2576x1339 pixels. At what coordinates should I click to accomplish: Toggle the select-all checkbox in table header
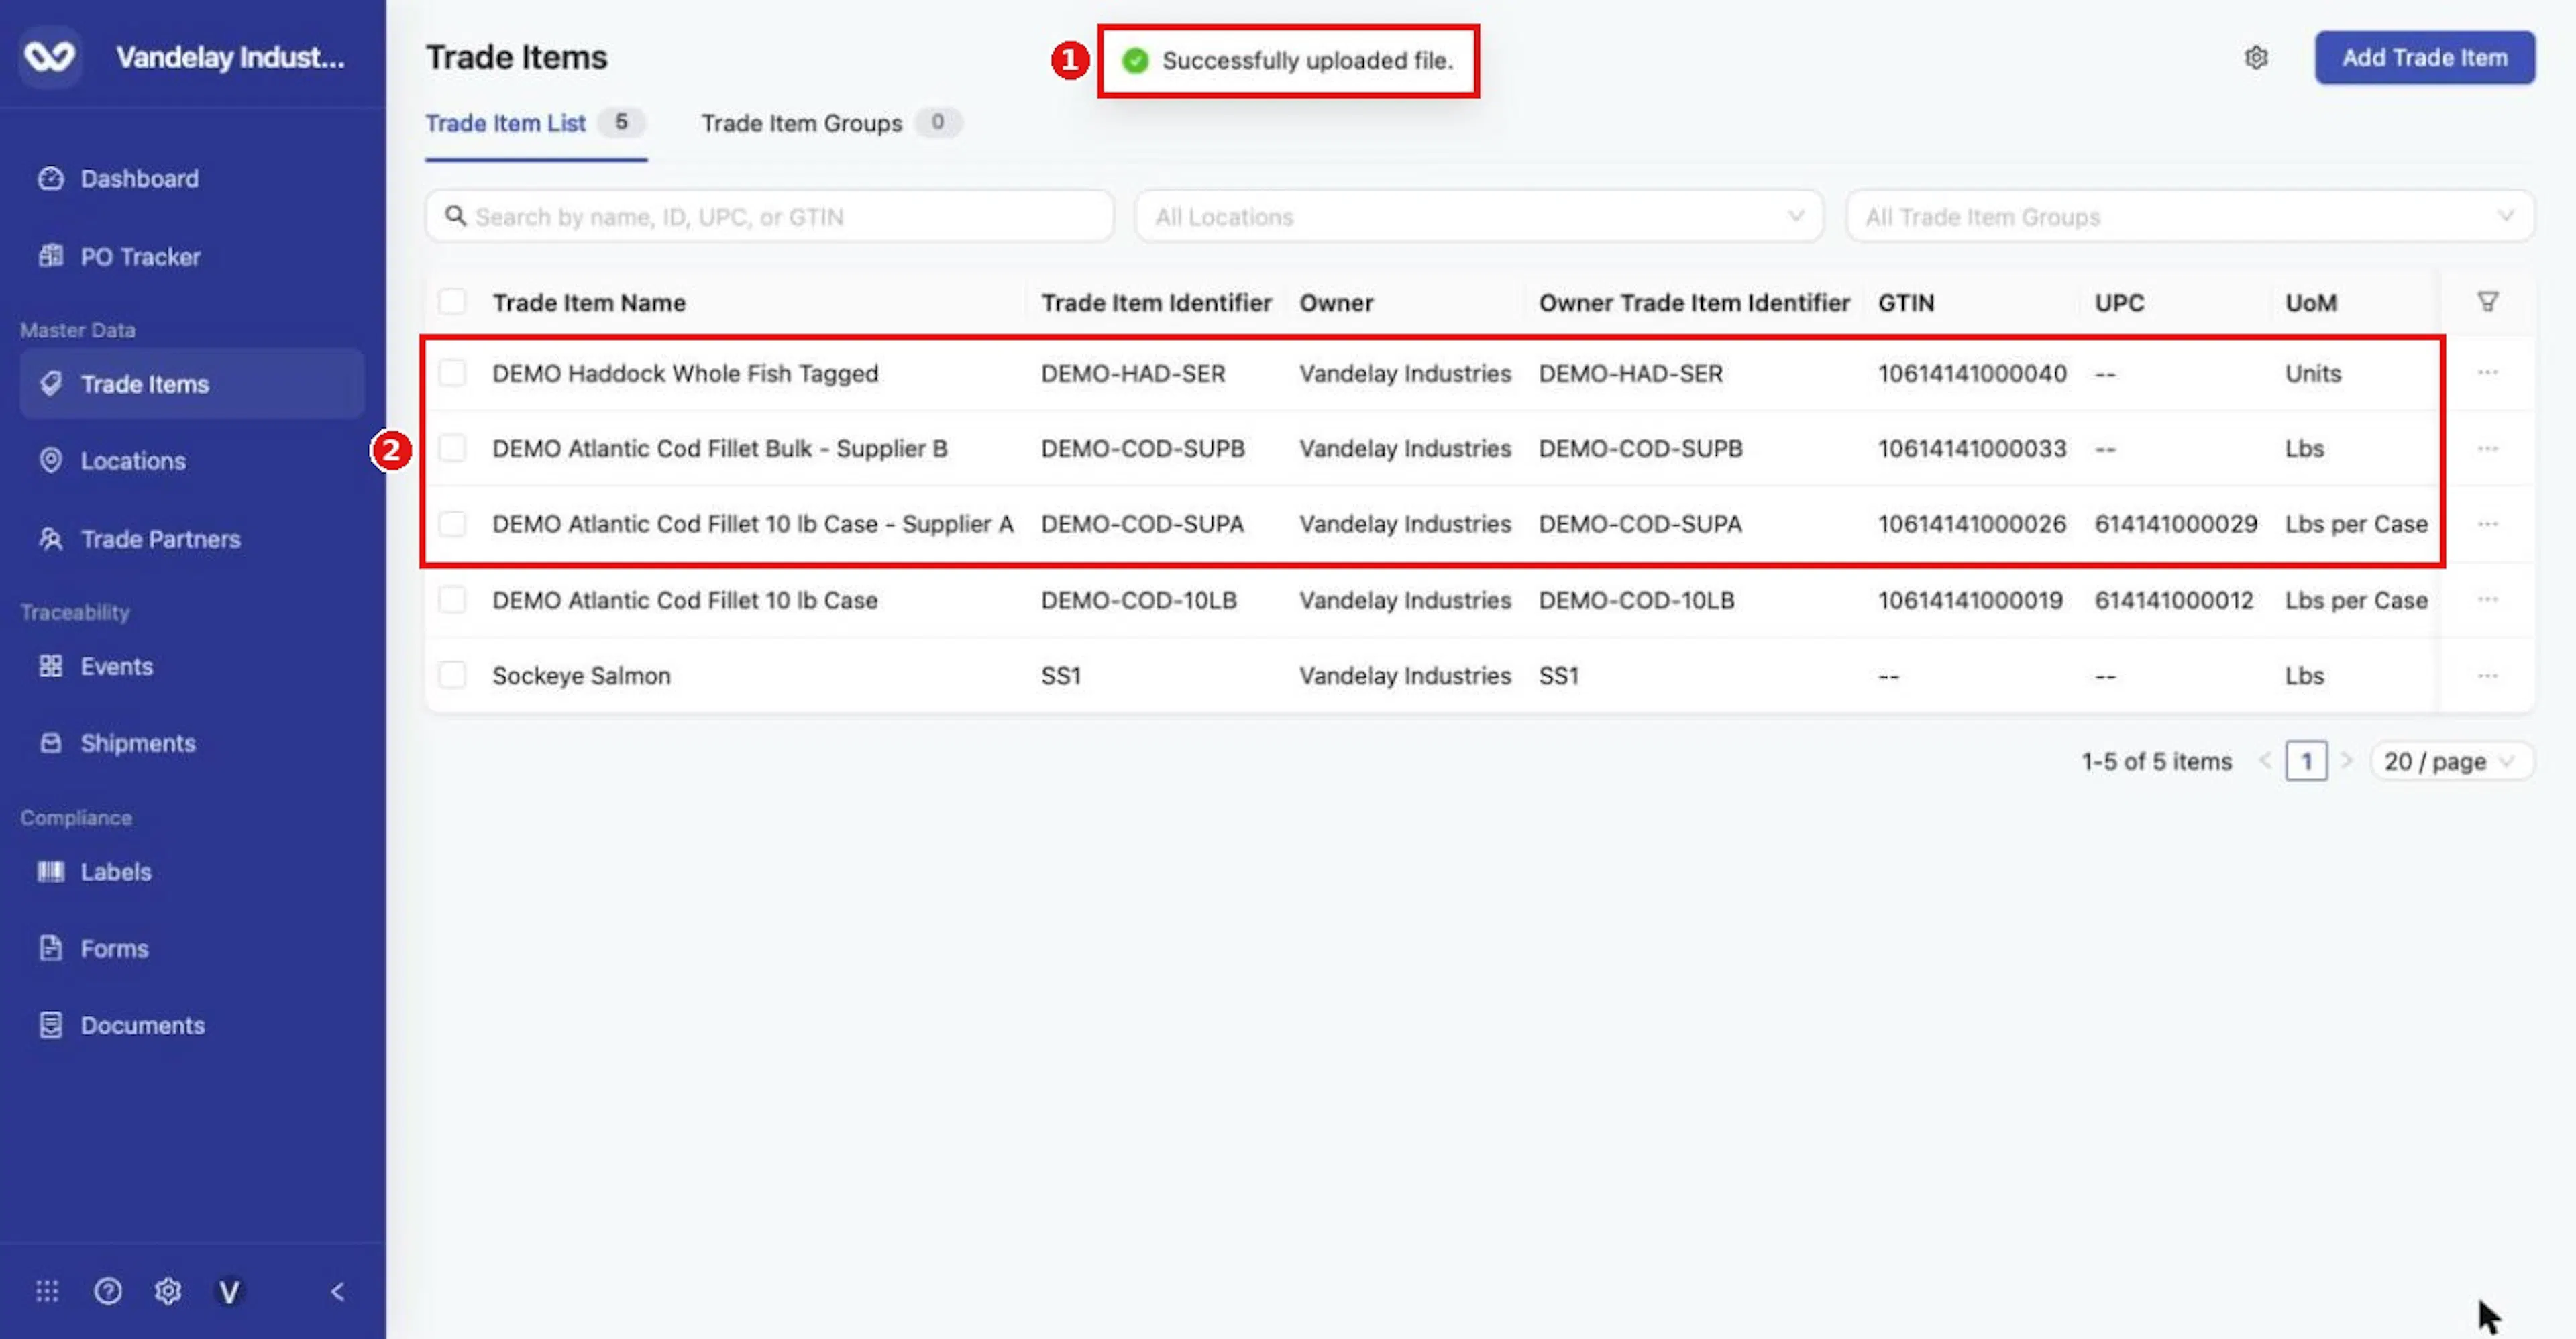[452, 302]
